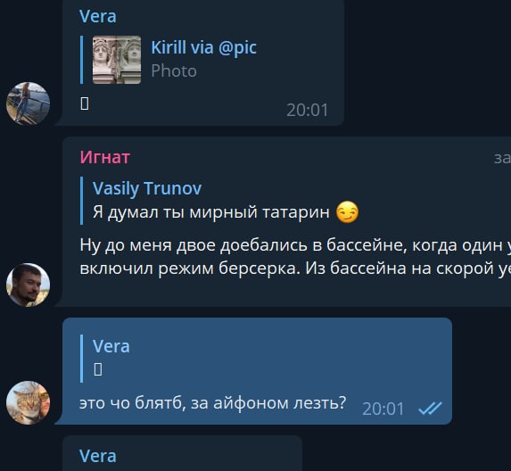The height and width of the screenshot is (471, 511).
Task: Click the 20:01 timestamp on Vera's message
Action: tap(308, 111)
